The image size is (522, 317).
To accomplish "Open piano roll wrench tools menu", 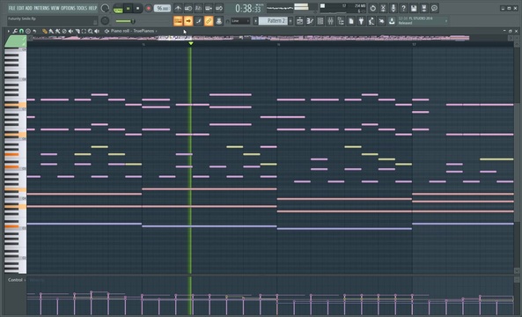I will 15,31.
